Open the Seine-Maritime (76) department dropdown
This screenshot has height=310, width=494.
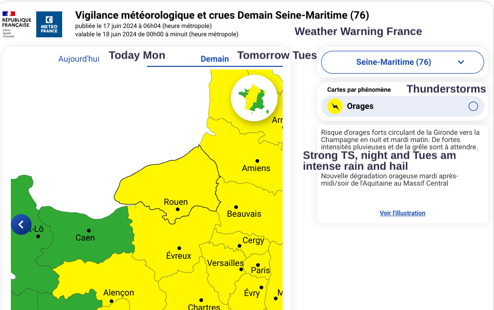(402, 62)
